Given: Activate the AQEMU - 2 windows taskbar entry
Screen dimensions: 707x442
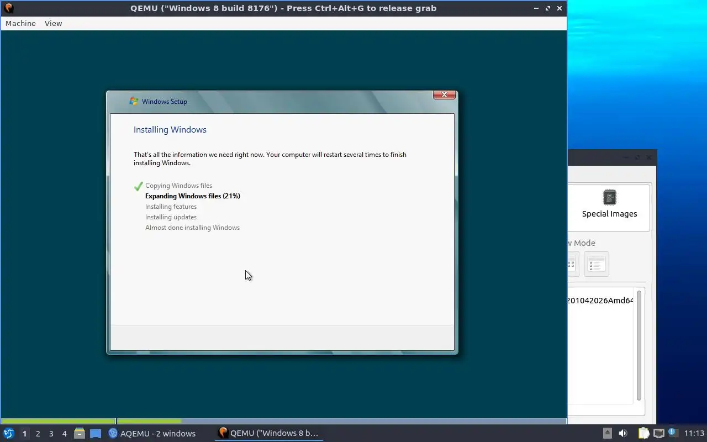Looking at the screenshot, I should [152, 434].
